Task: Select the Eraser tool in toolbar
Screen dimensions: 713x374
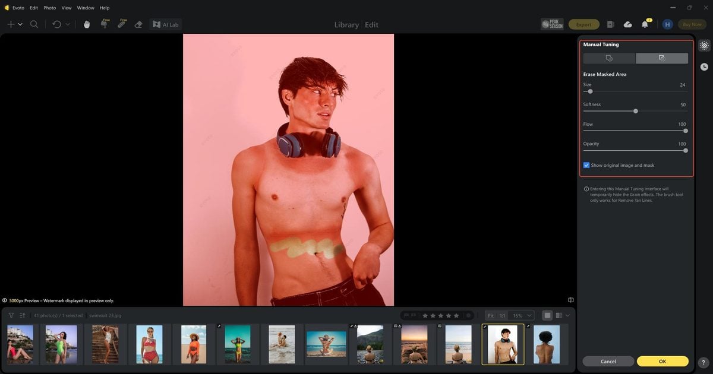Action: point(138,24)
